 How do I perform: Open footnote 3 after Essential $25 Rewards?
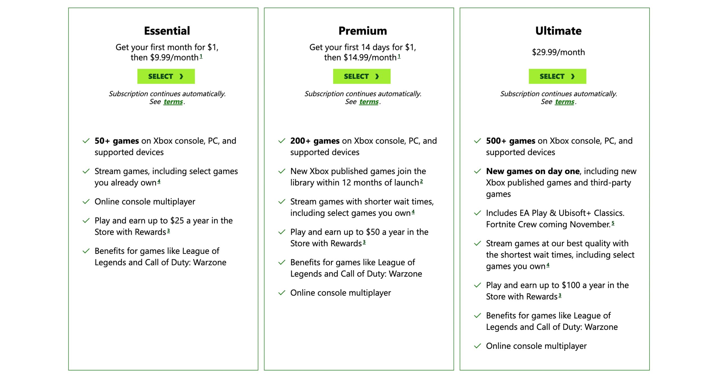(x=168, y=231)
